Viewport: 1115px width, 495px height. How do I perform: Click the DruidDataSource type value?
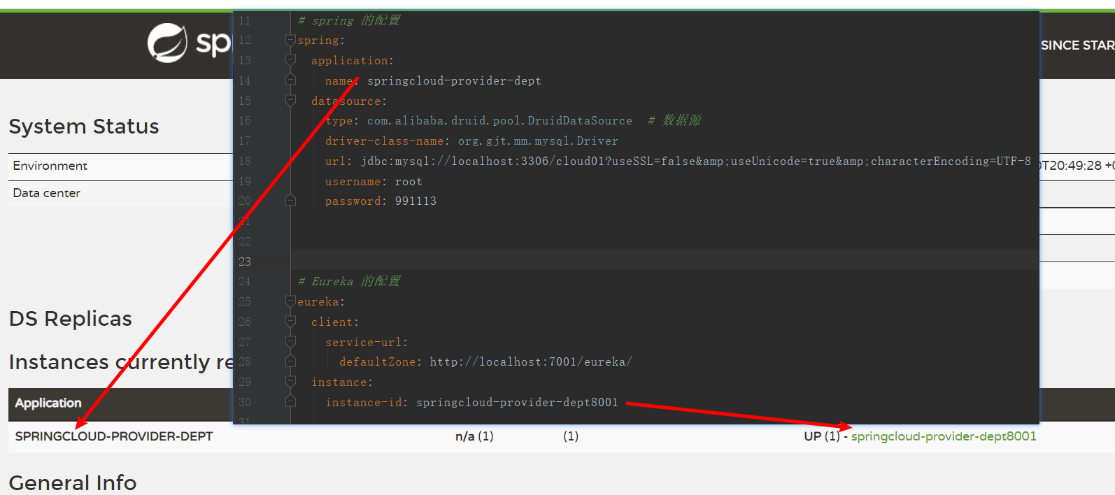click(x=499, y=121)
